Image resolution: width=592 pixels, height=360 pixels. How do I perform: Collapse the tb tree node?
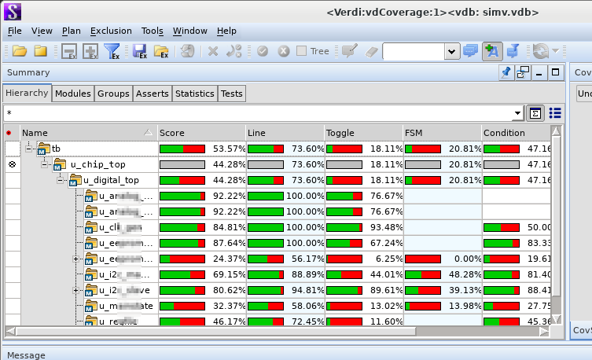tap(29, 149)
